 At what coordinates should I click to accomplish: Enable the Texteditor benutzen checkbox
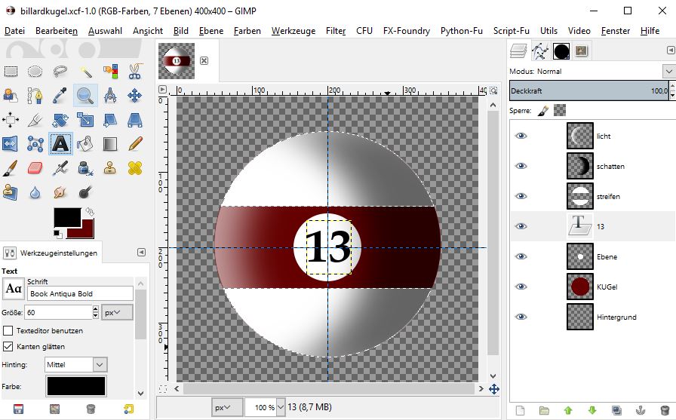(x=8, y=331)
